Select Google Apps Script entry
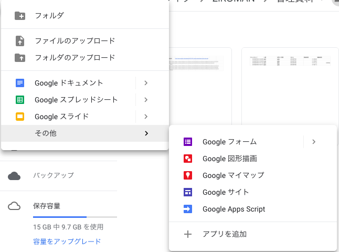Screen dimensions: 339x252 253,209
